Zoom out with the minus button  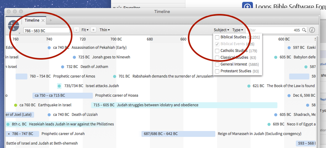coord(76,30)
